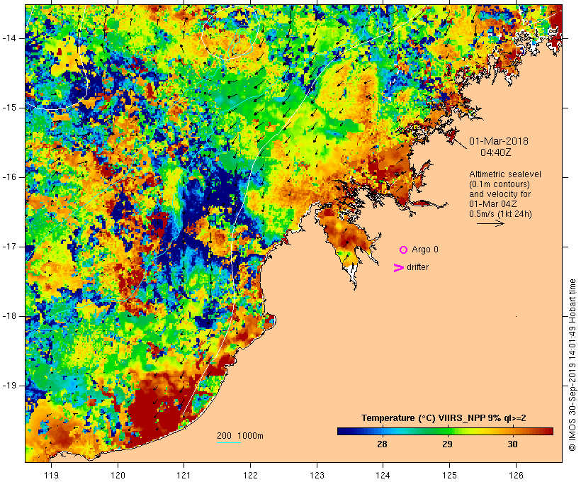Click the colorbar tick label 28
Screen dimensions: 581x482
pyautogui.click(x=382, y=444)
